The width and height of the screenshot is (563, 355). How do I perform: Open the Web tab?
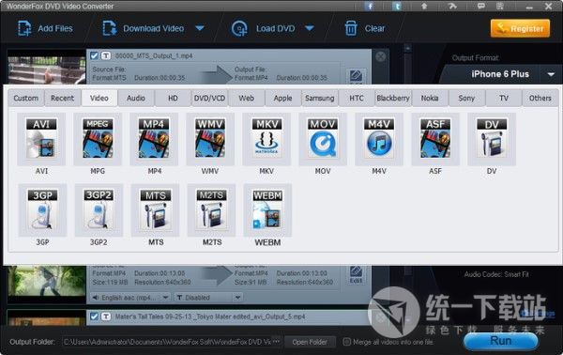click(246, 98)
